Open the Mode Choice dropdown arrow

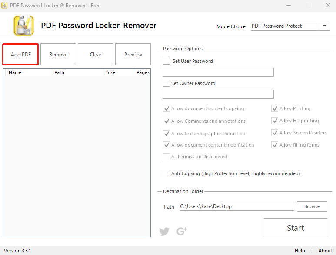325,26
